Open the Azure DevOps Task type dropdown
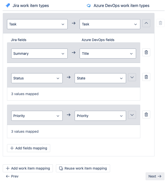167x182 pixels. coord(110,24)
